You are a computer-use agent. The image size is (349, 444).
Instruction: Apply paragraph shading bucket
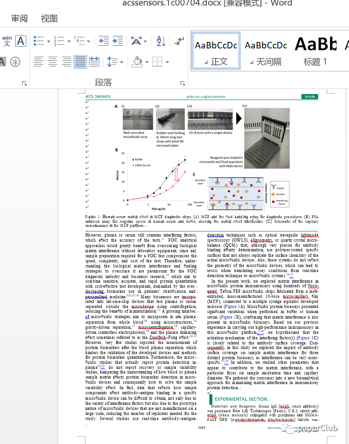(137, 61)
